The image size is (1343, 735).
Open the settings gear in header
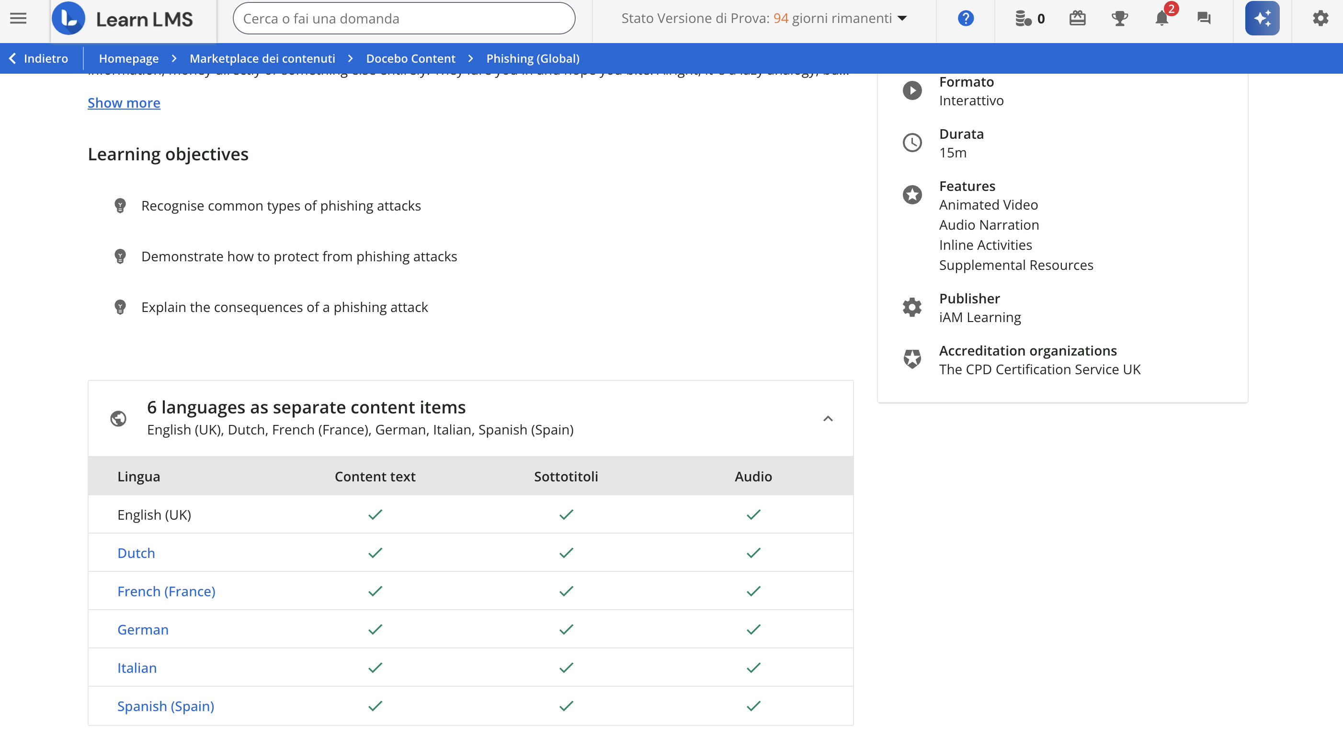1320,19
